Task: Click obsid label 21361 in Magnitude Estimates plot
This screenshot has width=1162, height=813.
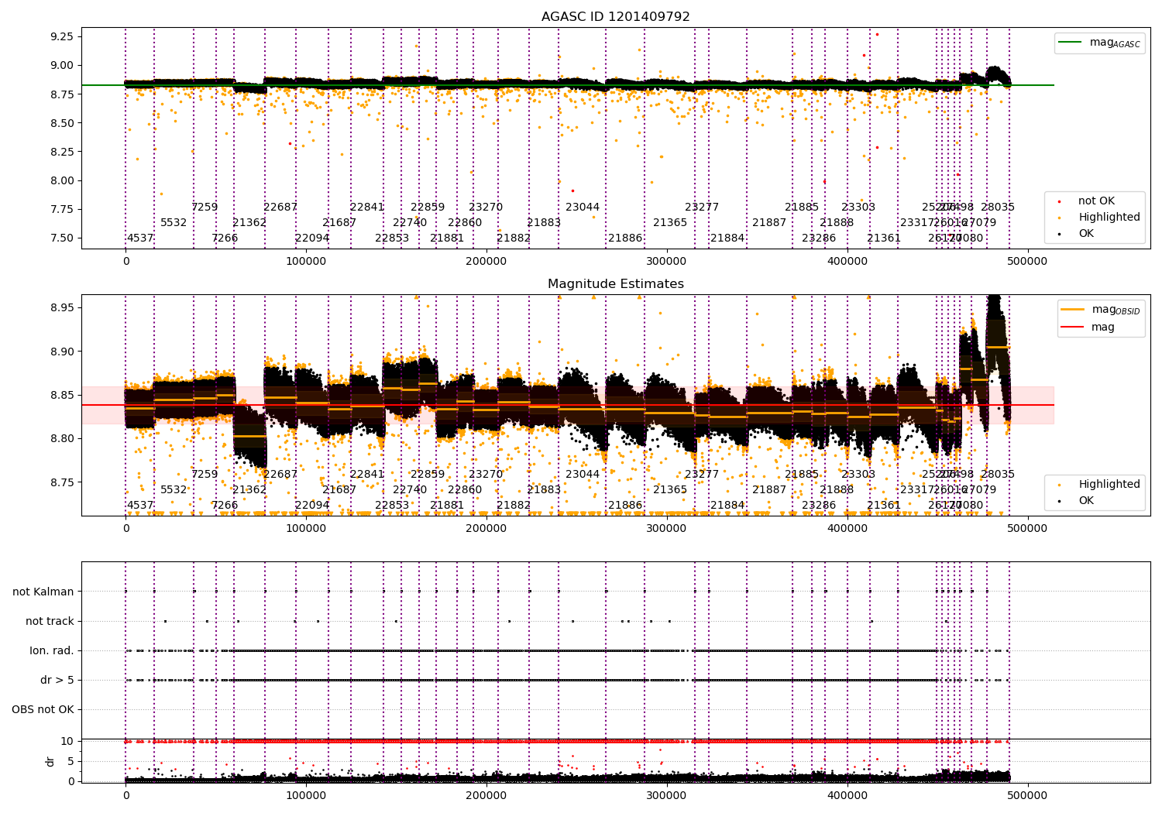Action: coord(884,506)
